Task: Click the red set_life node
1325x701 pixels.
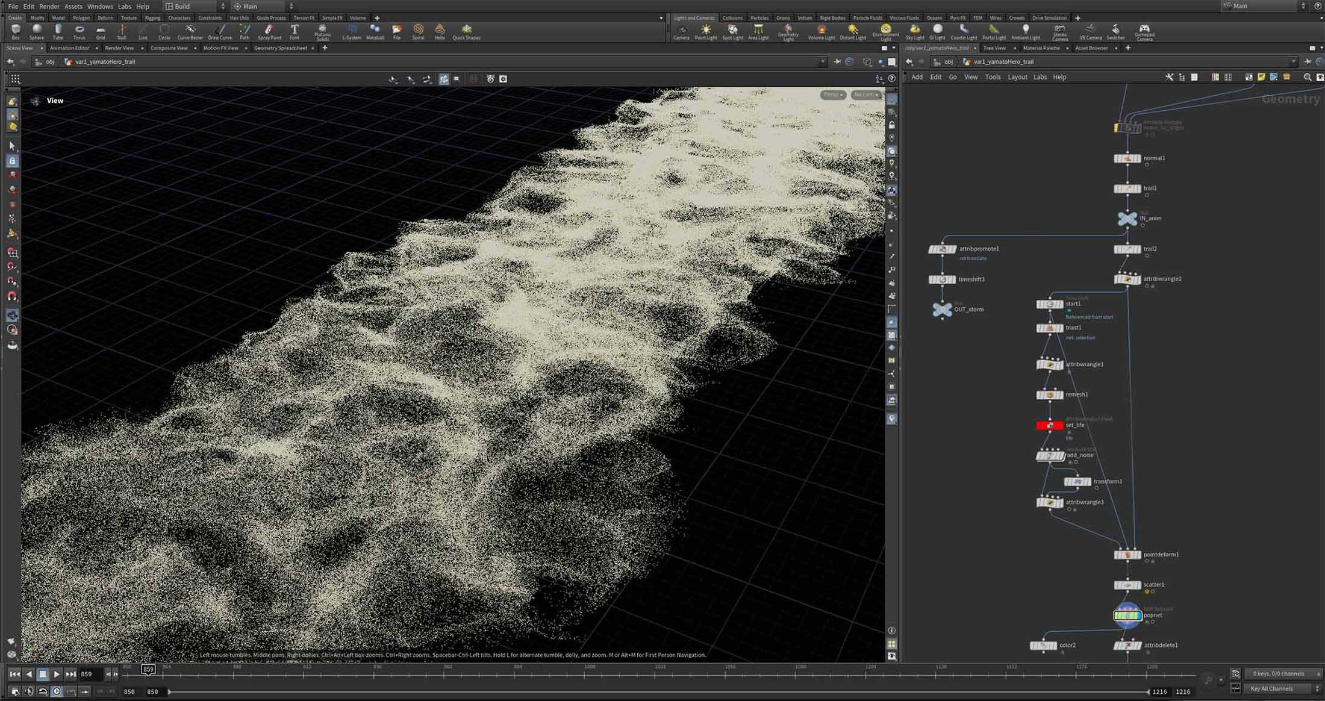Action: click(x=1049, y=425)
